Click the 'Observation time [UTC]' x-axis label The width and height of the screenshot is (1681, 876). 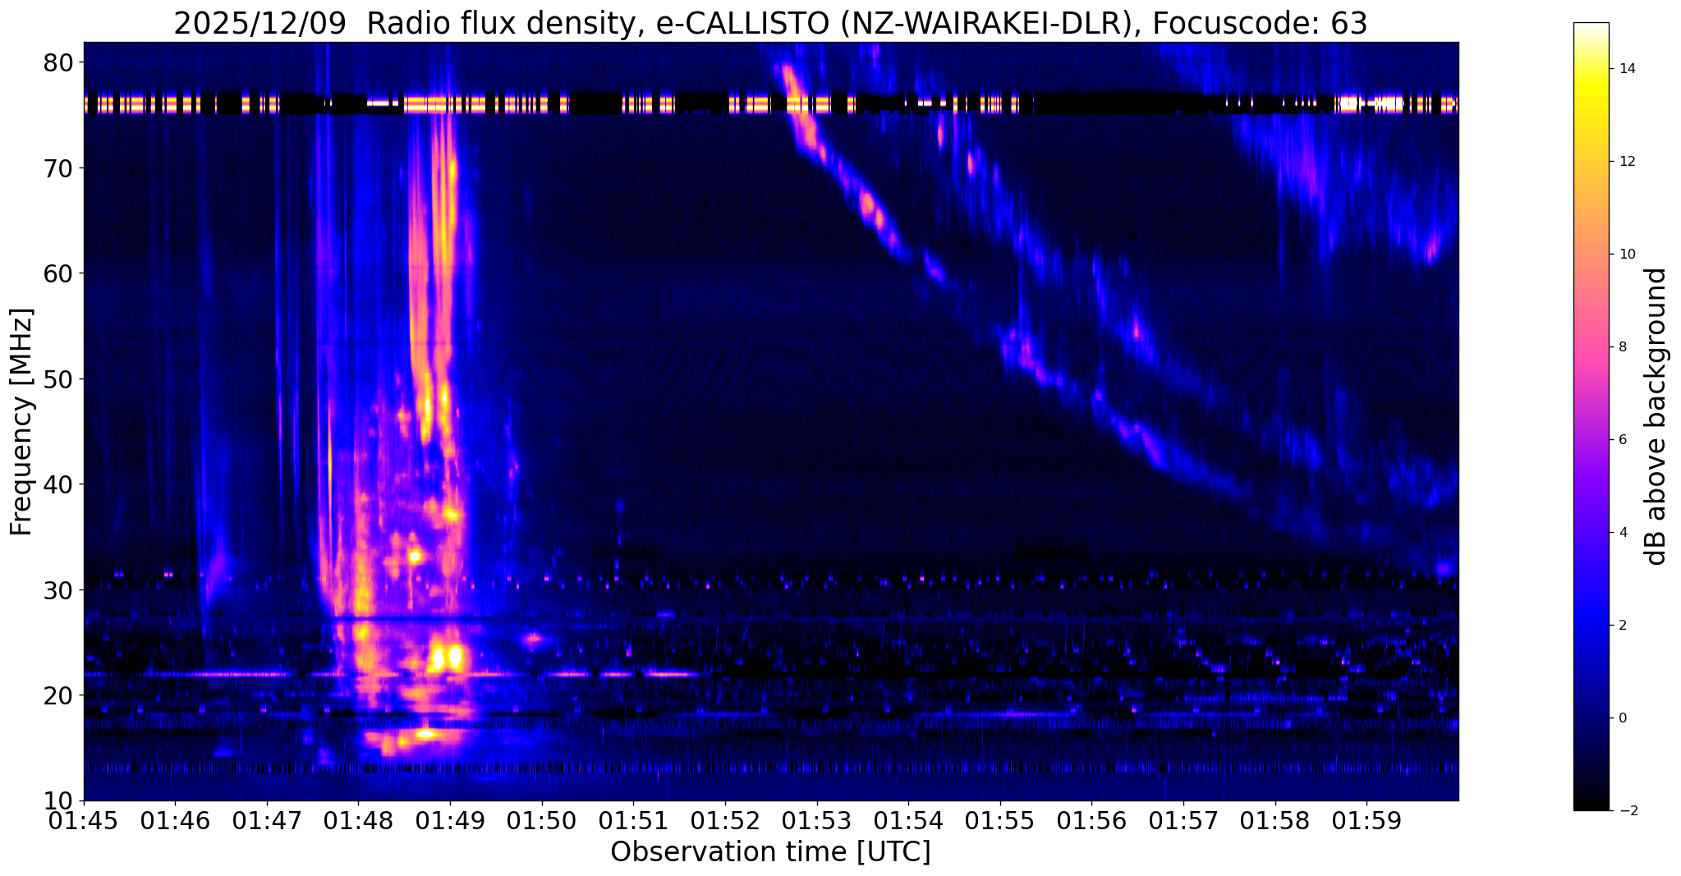point(770,852)
